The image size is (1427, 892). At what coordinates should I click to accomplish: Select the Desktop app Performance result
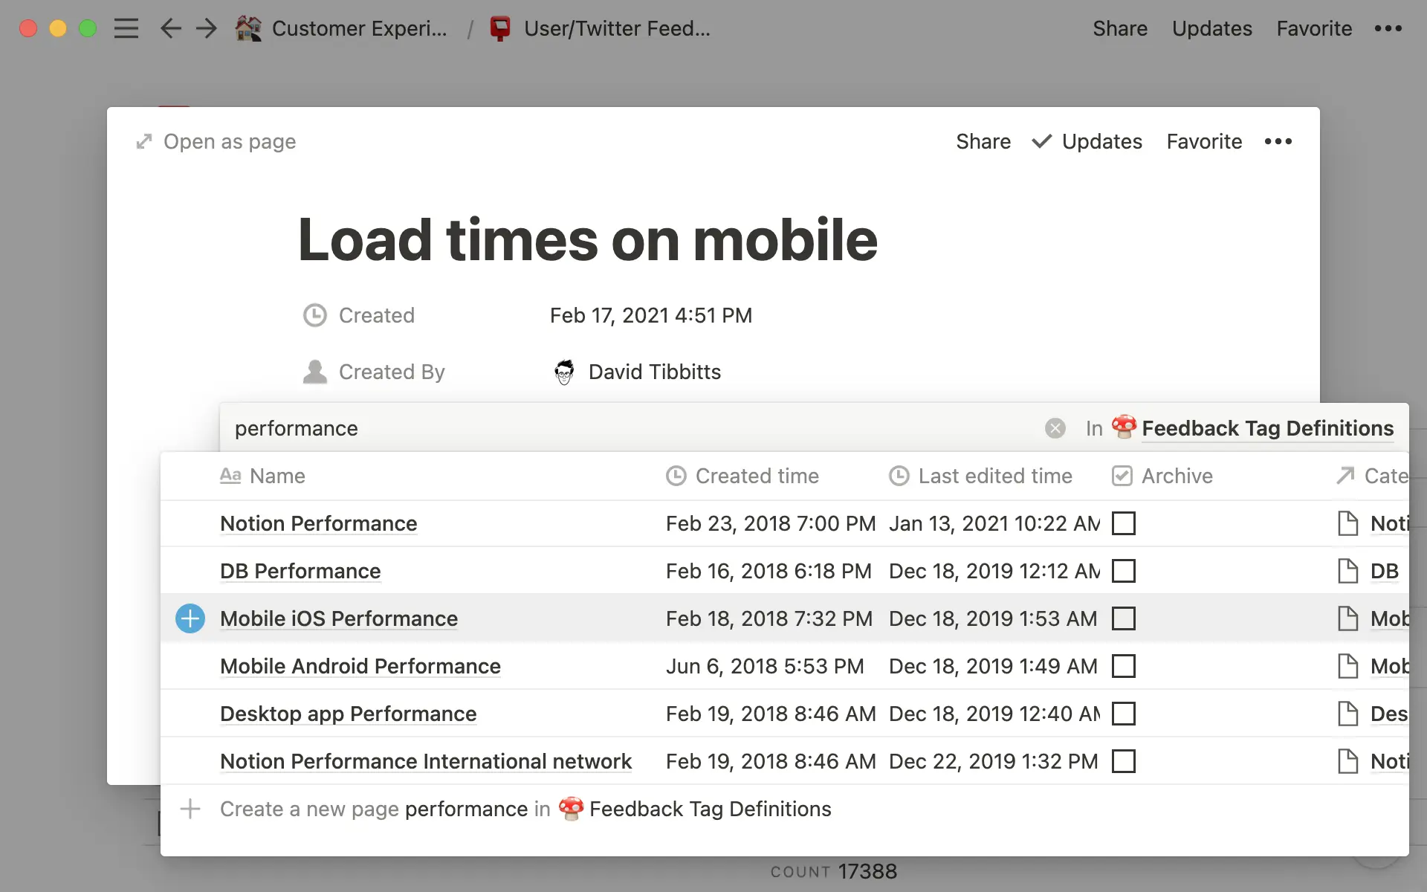click(348, 714)
